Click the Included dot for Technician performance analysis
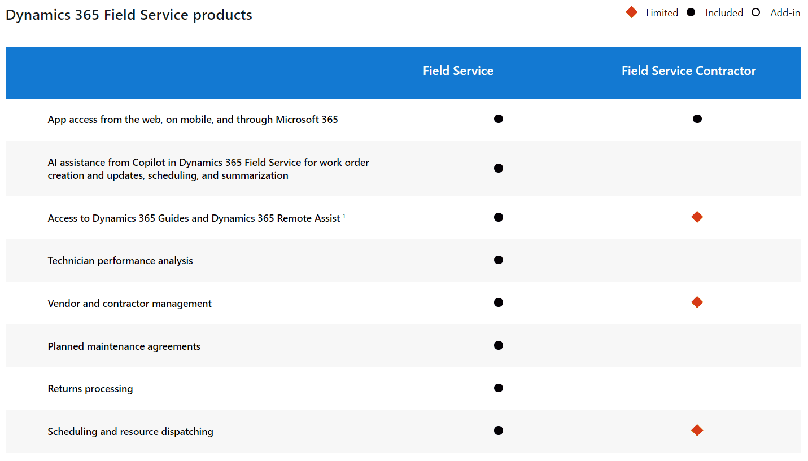Image resolution: width=808 pixels, height=461 pixels. click(498, 260)
